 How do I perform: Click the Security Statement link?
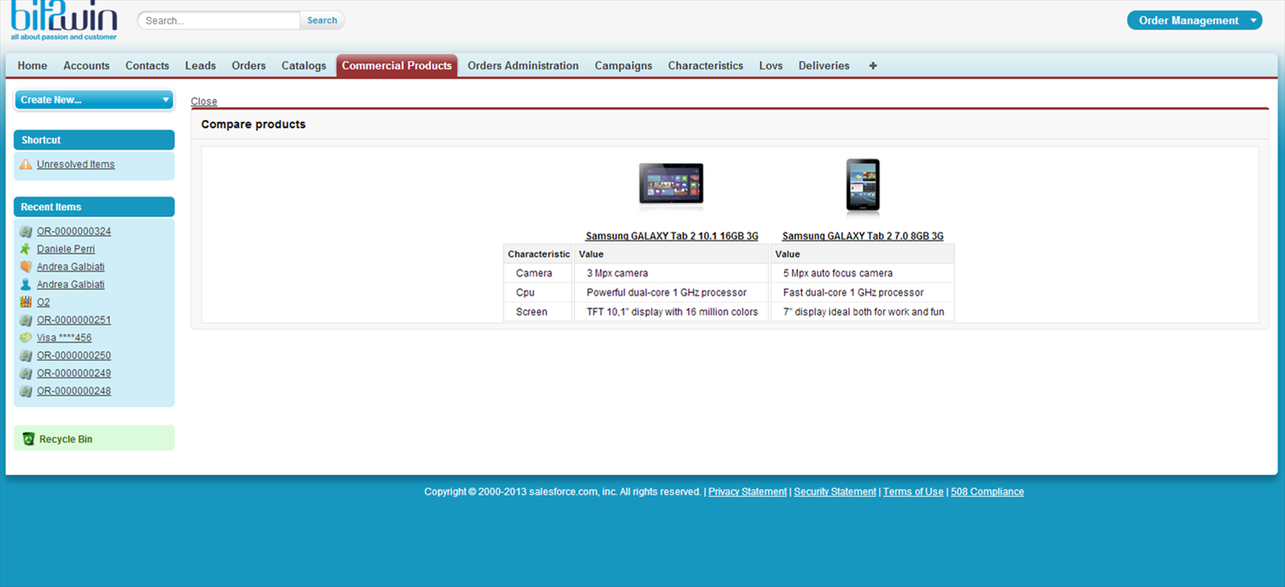click(835, 492)
